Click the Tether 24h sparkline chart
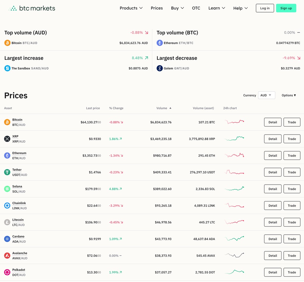The image size is (304, 282). pos(234,172)
